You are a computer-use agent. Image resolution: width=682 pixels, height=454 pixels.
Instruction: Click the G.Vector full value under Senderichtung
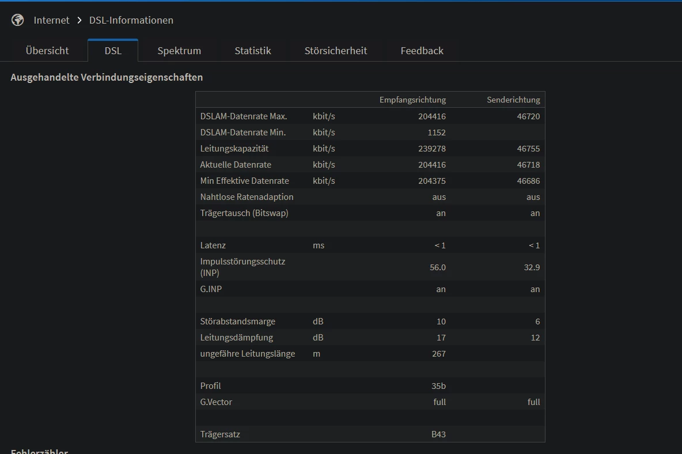[x=533, y=402]
